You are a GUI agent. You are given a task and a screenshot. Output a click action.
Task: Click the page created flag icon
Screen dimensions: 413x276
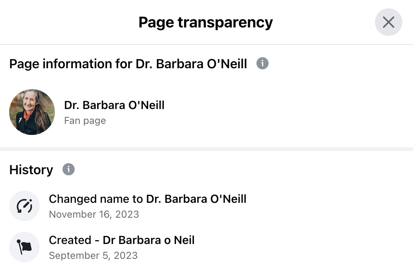24,247
